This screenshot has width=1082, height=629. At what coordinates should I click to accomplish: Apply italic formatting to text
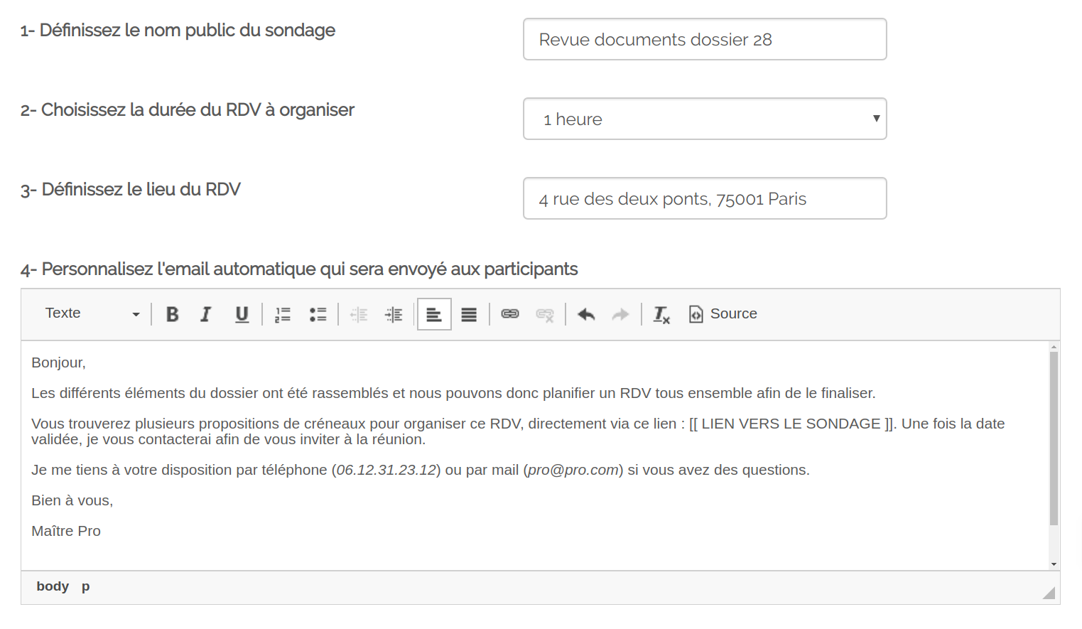tap(206, 314)
